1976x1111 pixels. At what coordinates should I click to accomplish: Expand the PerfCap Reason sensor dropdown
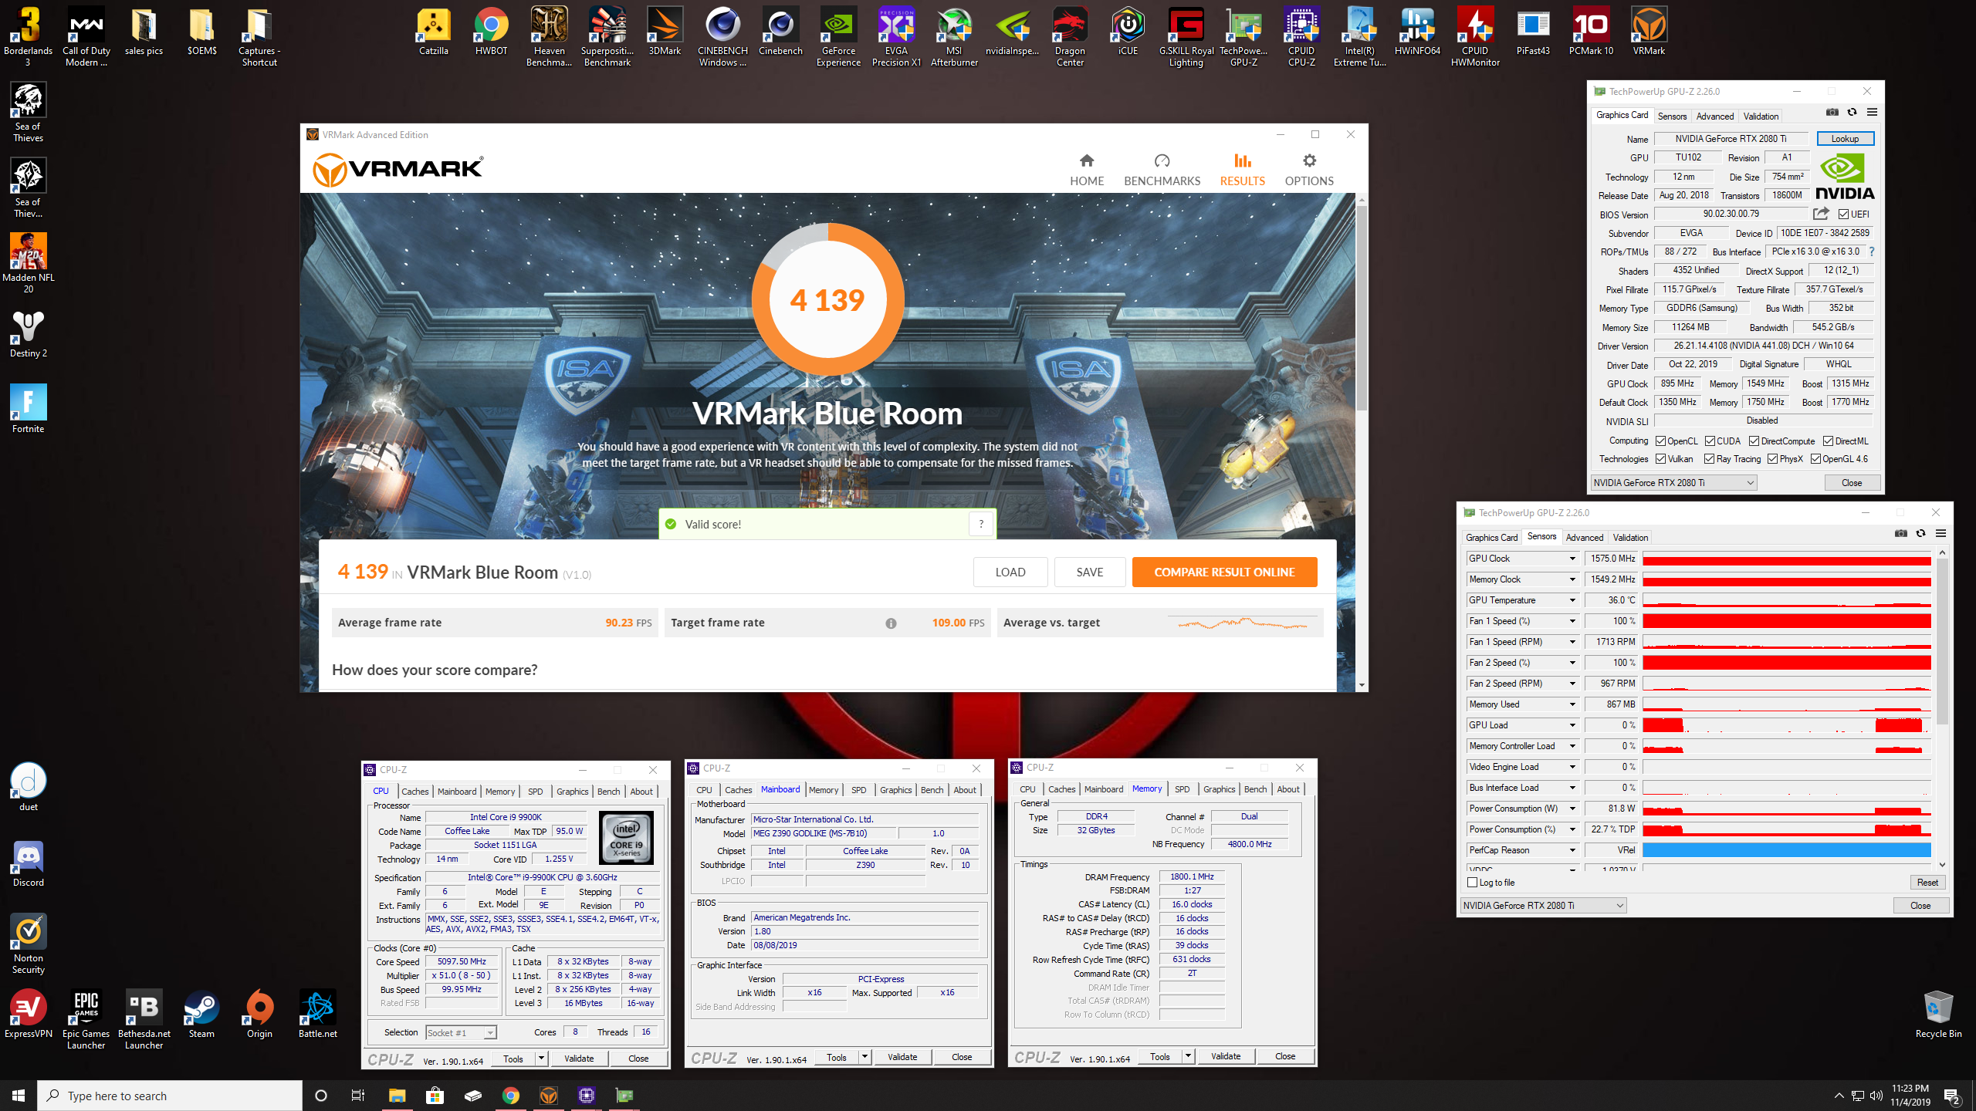point(1572,850)
